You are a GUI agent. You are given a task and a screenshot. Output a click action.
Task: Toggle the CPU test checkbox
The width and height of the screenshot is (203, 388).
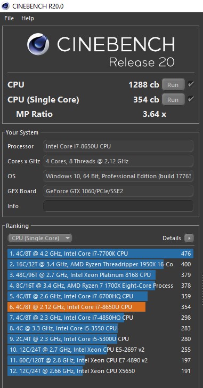click(190, 84)
